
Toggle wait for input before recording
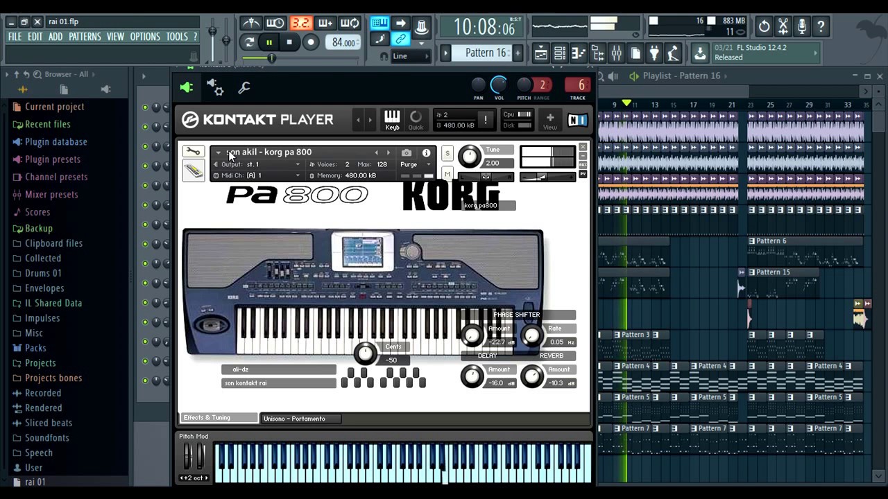[x=275, y=24]
